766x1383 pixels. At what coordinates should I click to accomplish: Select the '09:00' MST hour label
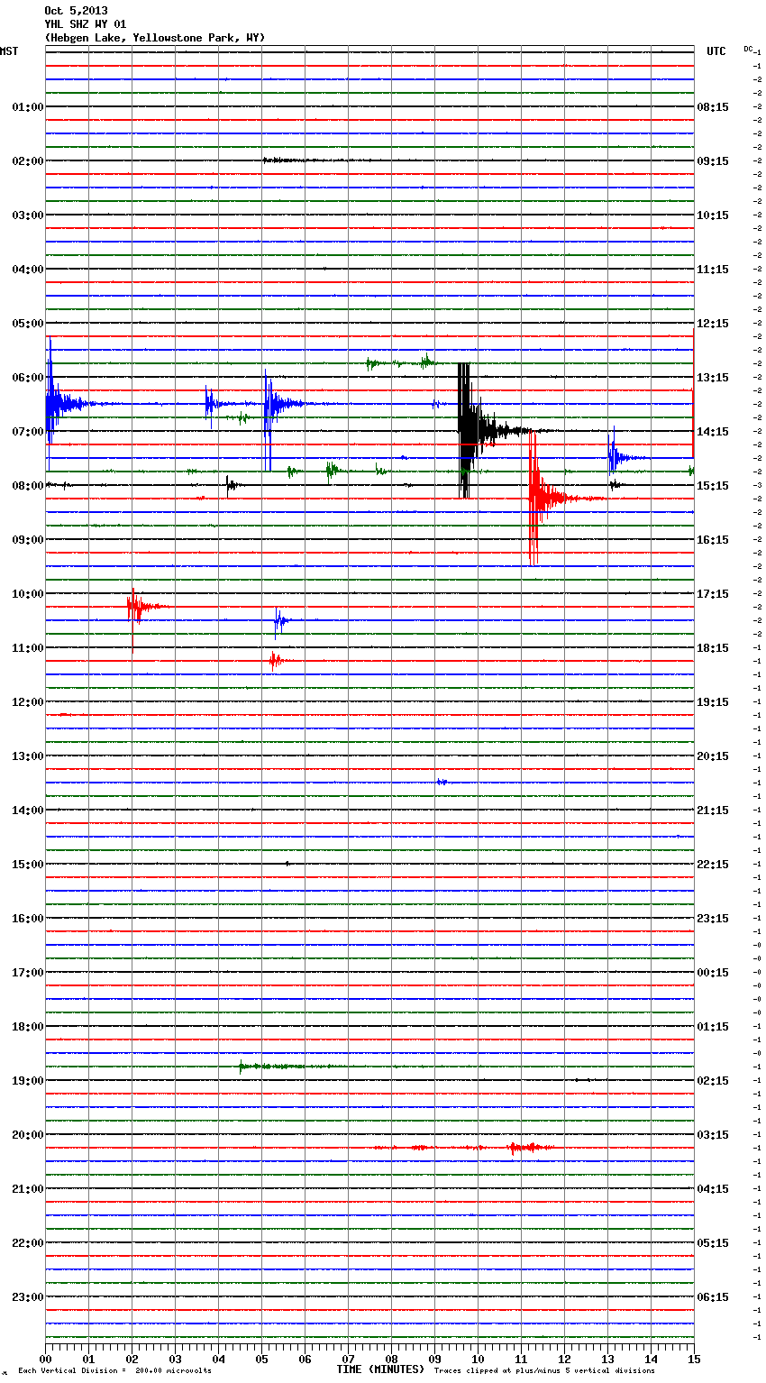[x=28, y=540]
